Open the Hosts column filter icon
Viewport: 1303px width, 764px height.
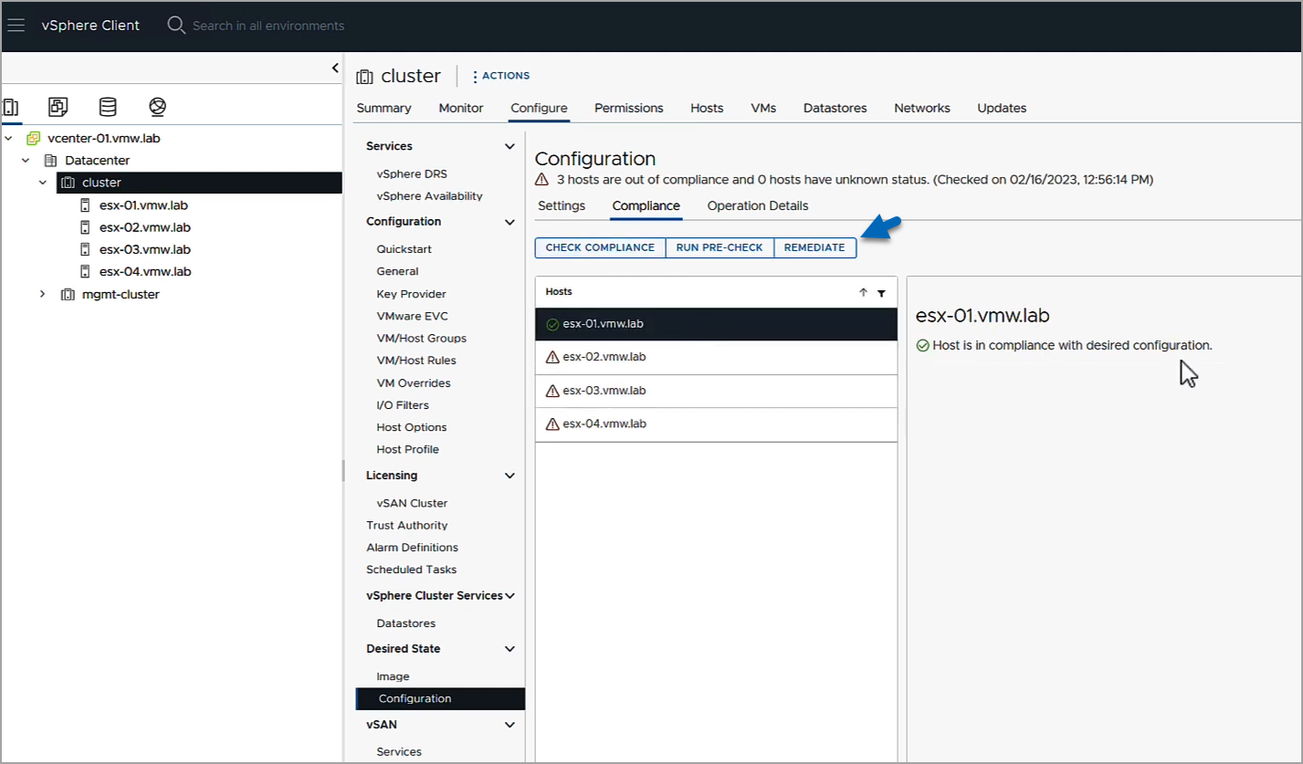[881, 293]
